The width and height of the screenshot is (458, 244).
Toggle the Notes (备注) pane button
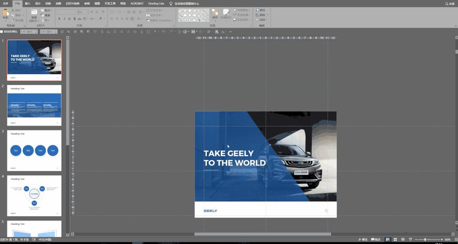click(x=363, y=240)
